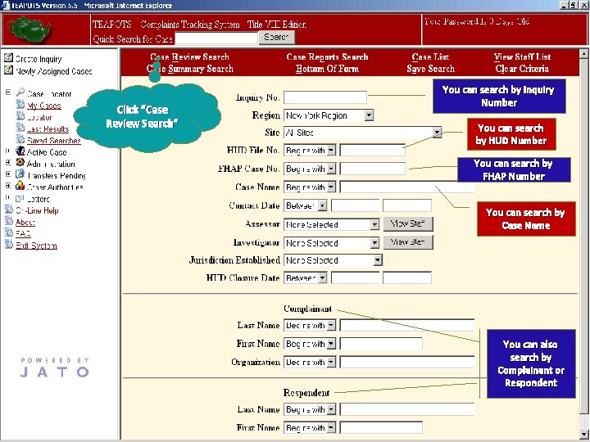
Task: Click Save Search in header
Action: 430,69
